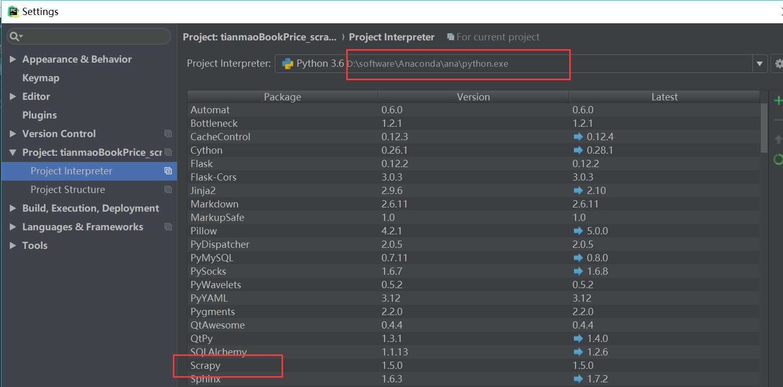The height and width of the screenshot is (387, 783).
Task: Click the package list vertical scrollbar
Action: 764,127
